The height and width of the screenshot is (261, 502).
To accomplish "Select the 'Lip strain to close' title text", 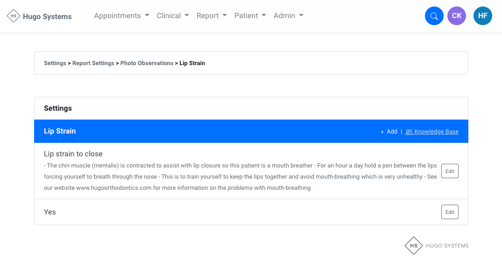I will point(73,154).
